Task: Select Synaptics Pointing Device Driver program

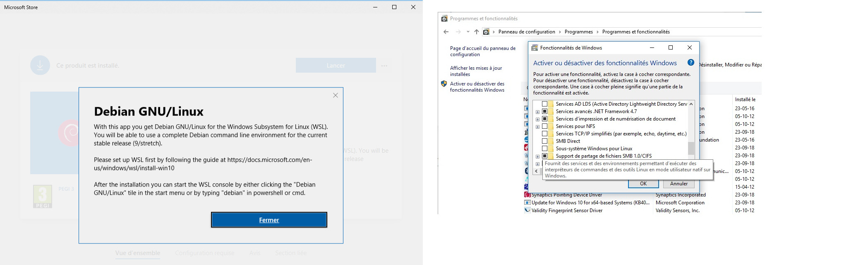Action: (x=567, y=195)
